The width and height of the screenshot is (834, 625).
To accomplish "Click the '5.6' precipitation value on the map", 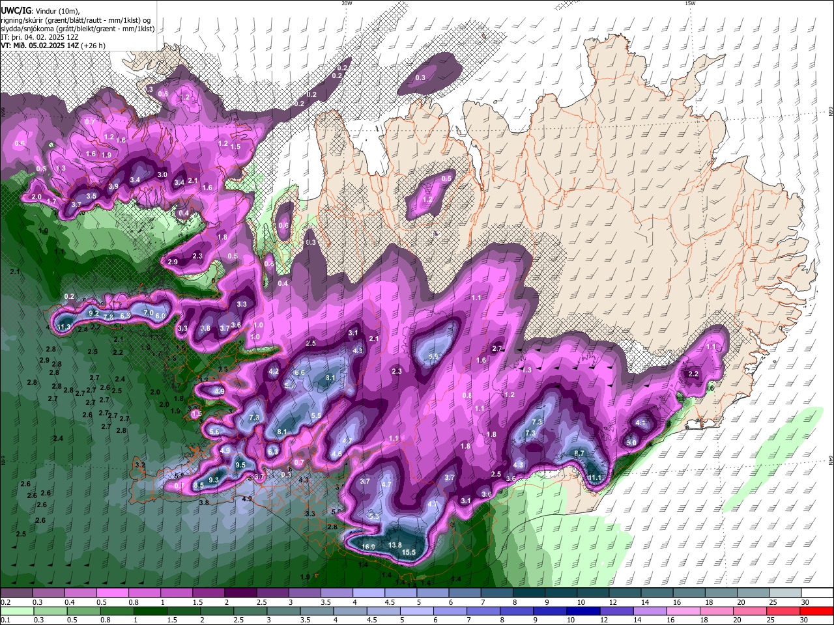I will [x=214, y=432].
